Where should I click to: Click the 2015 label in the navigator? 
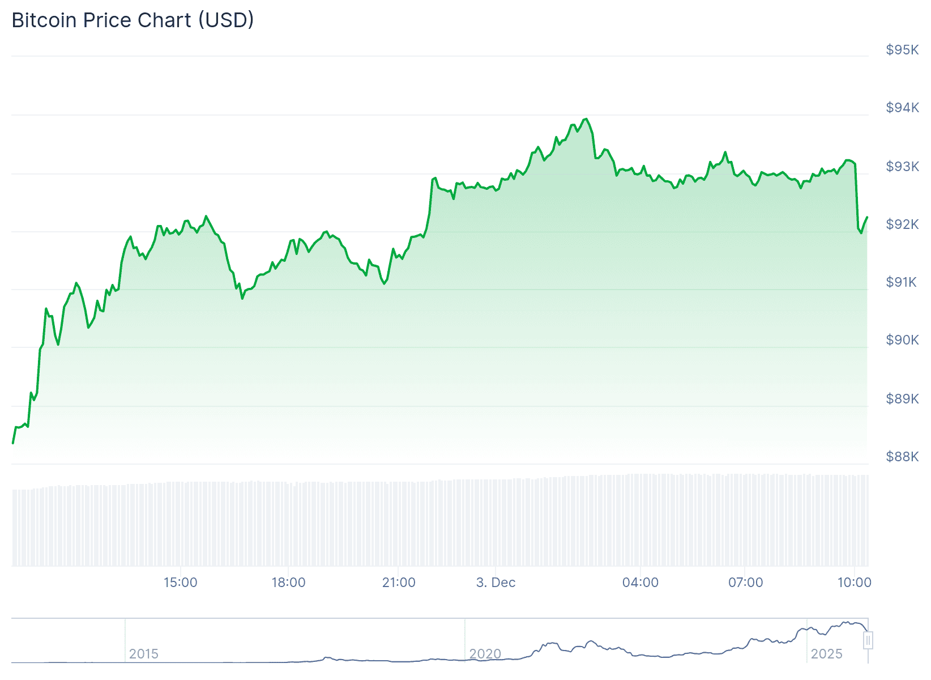pos(143,654)
